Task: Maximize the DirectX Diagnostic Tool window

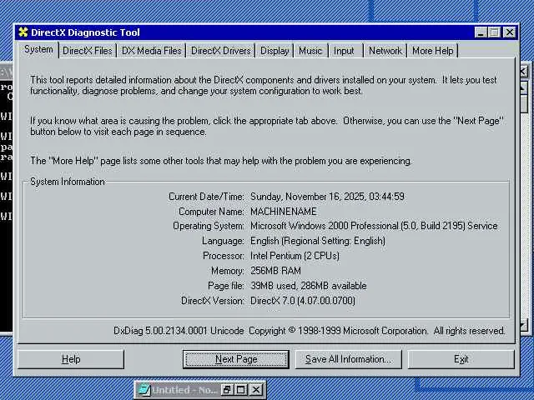Action: [494, 32]
